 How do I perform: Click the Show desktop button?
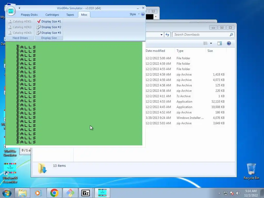pyautogui.click(x=262, y=193)
